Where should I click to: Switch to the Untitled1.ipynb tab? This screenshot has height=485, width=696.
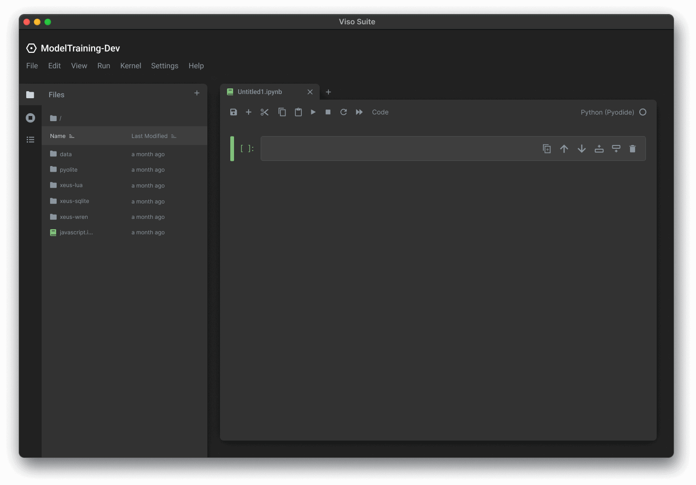(x=260, y=92)
